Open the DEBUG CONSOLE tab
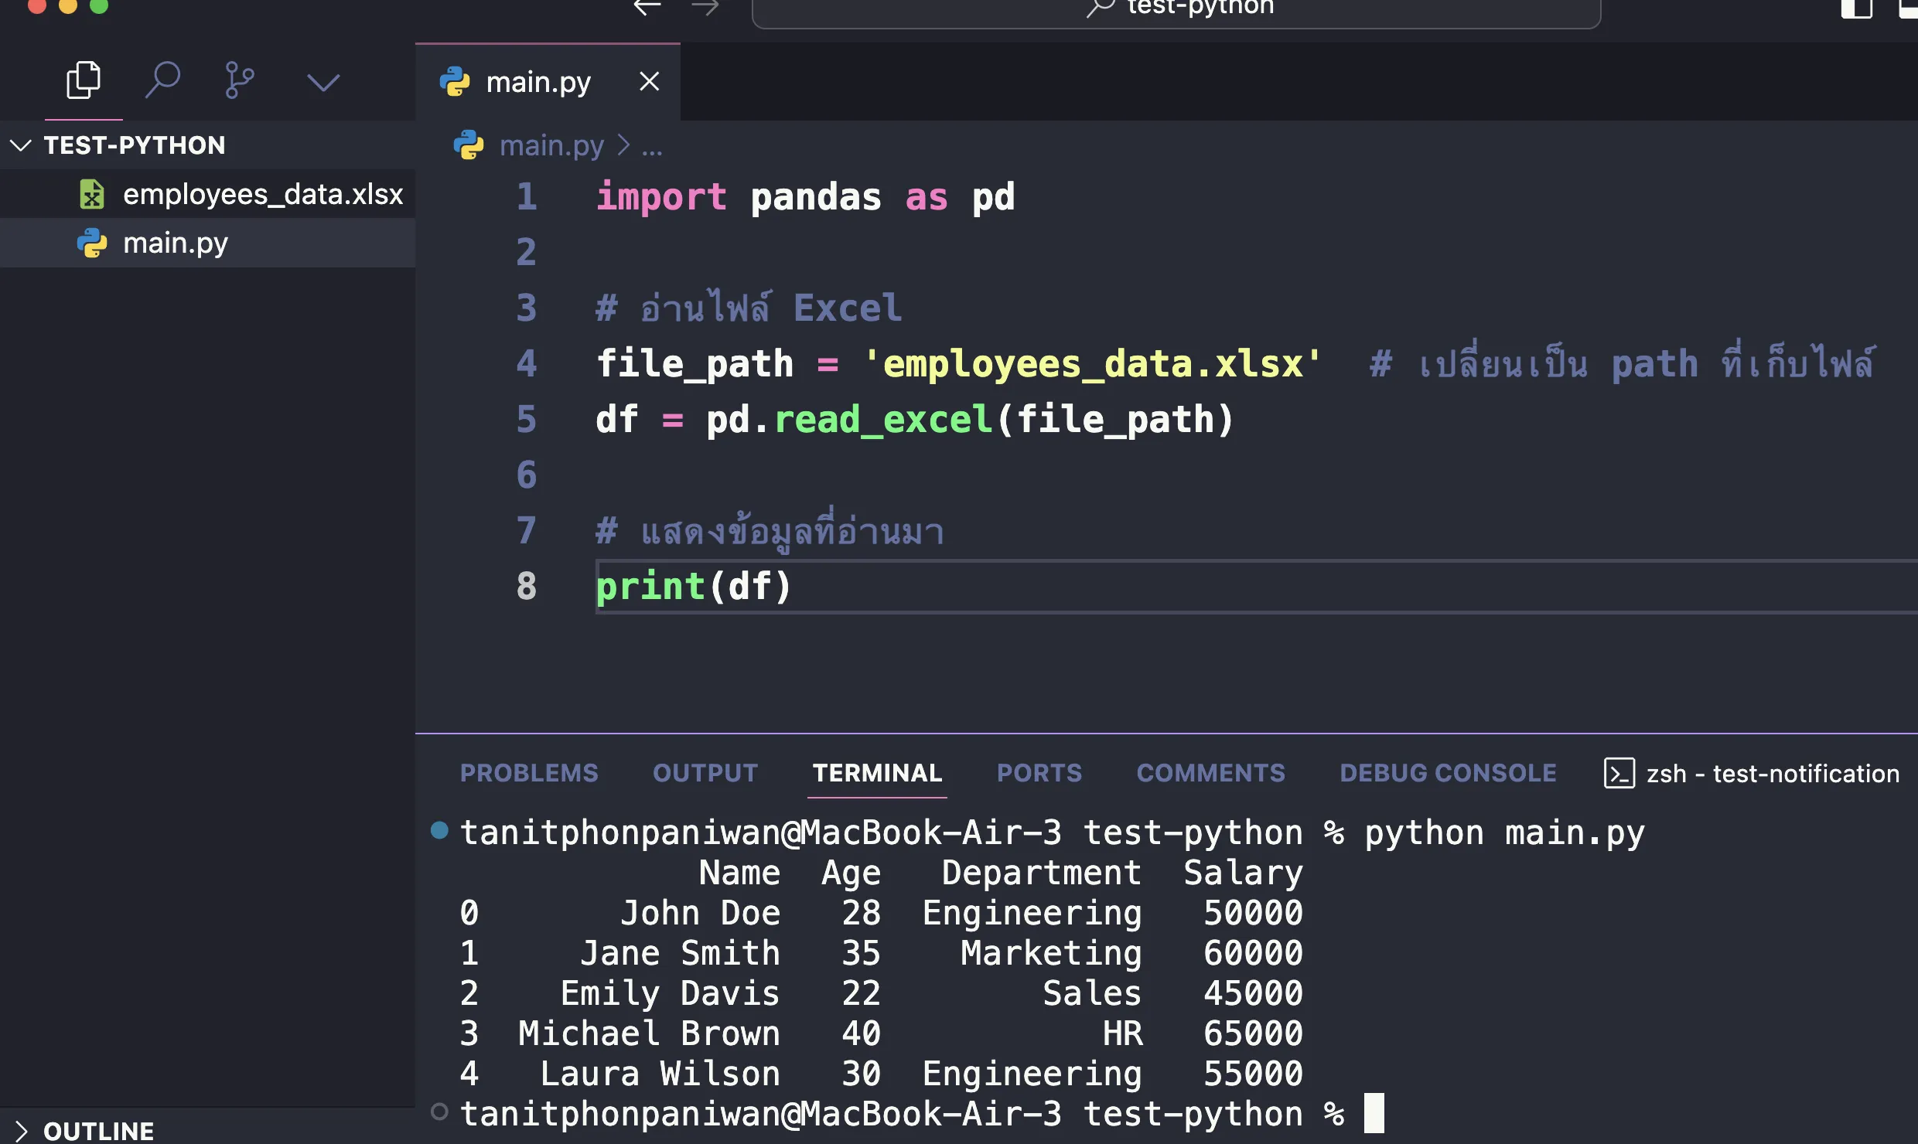 click(x=1448, y=773)
